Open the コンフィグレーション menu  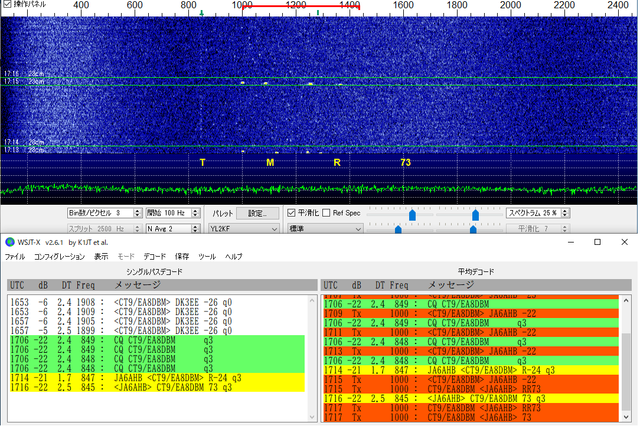click(59, 257)
